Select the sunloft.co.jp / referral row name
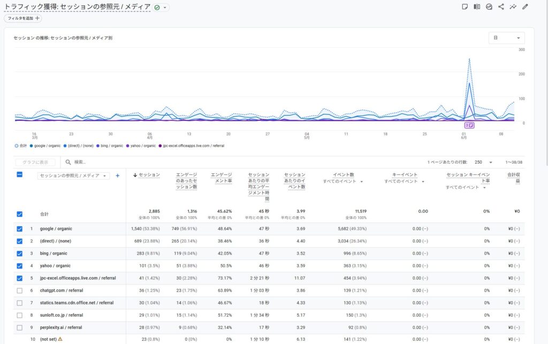 pos(62,315)
